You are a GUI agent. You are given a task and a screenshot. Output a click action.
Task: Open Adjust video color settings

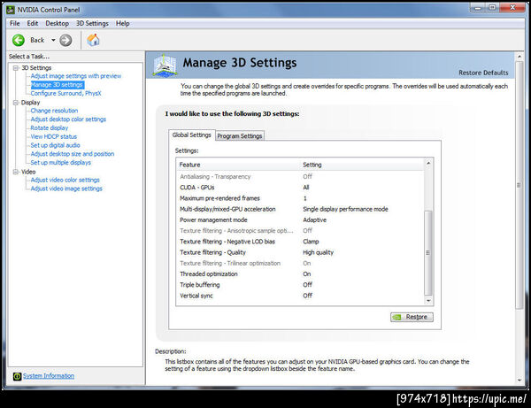coord(65,180)
